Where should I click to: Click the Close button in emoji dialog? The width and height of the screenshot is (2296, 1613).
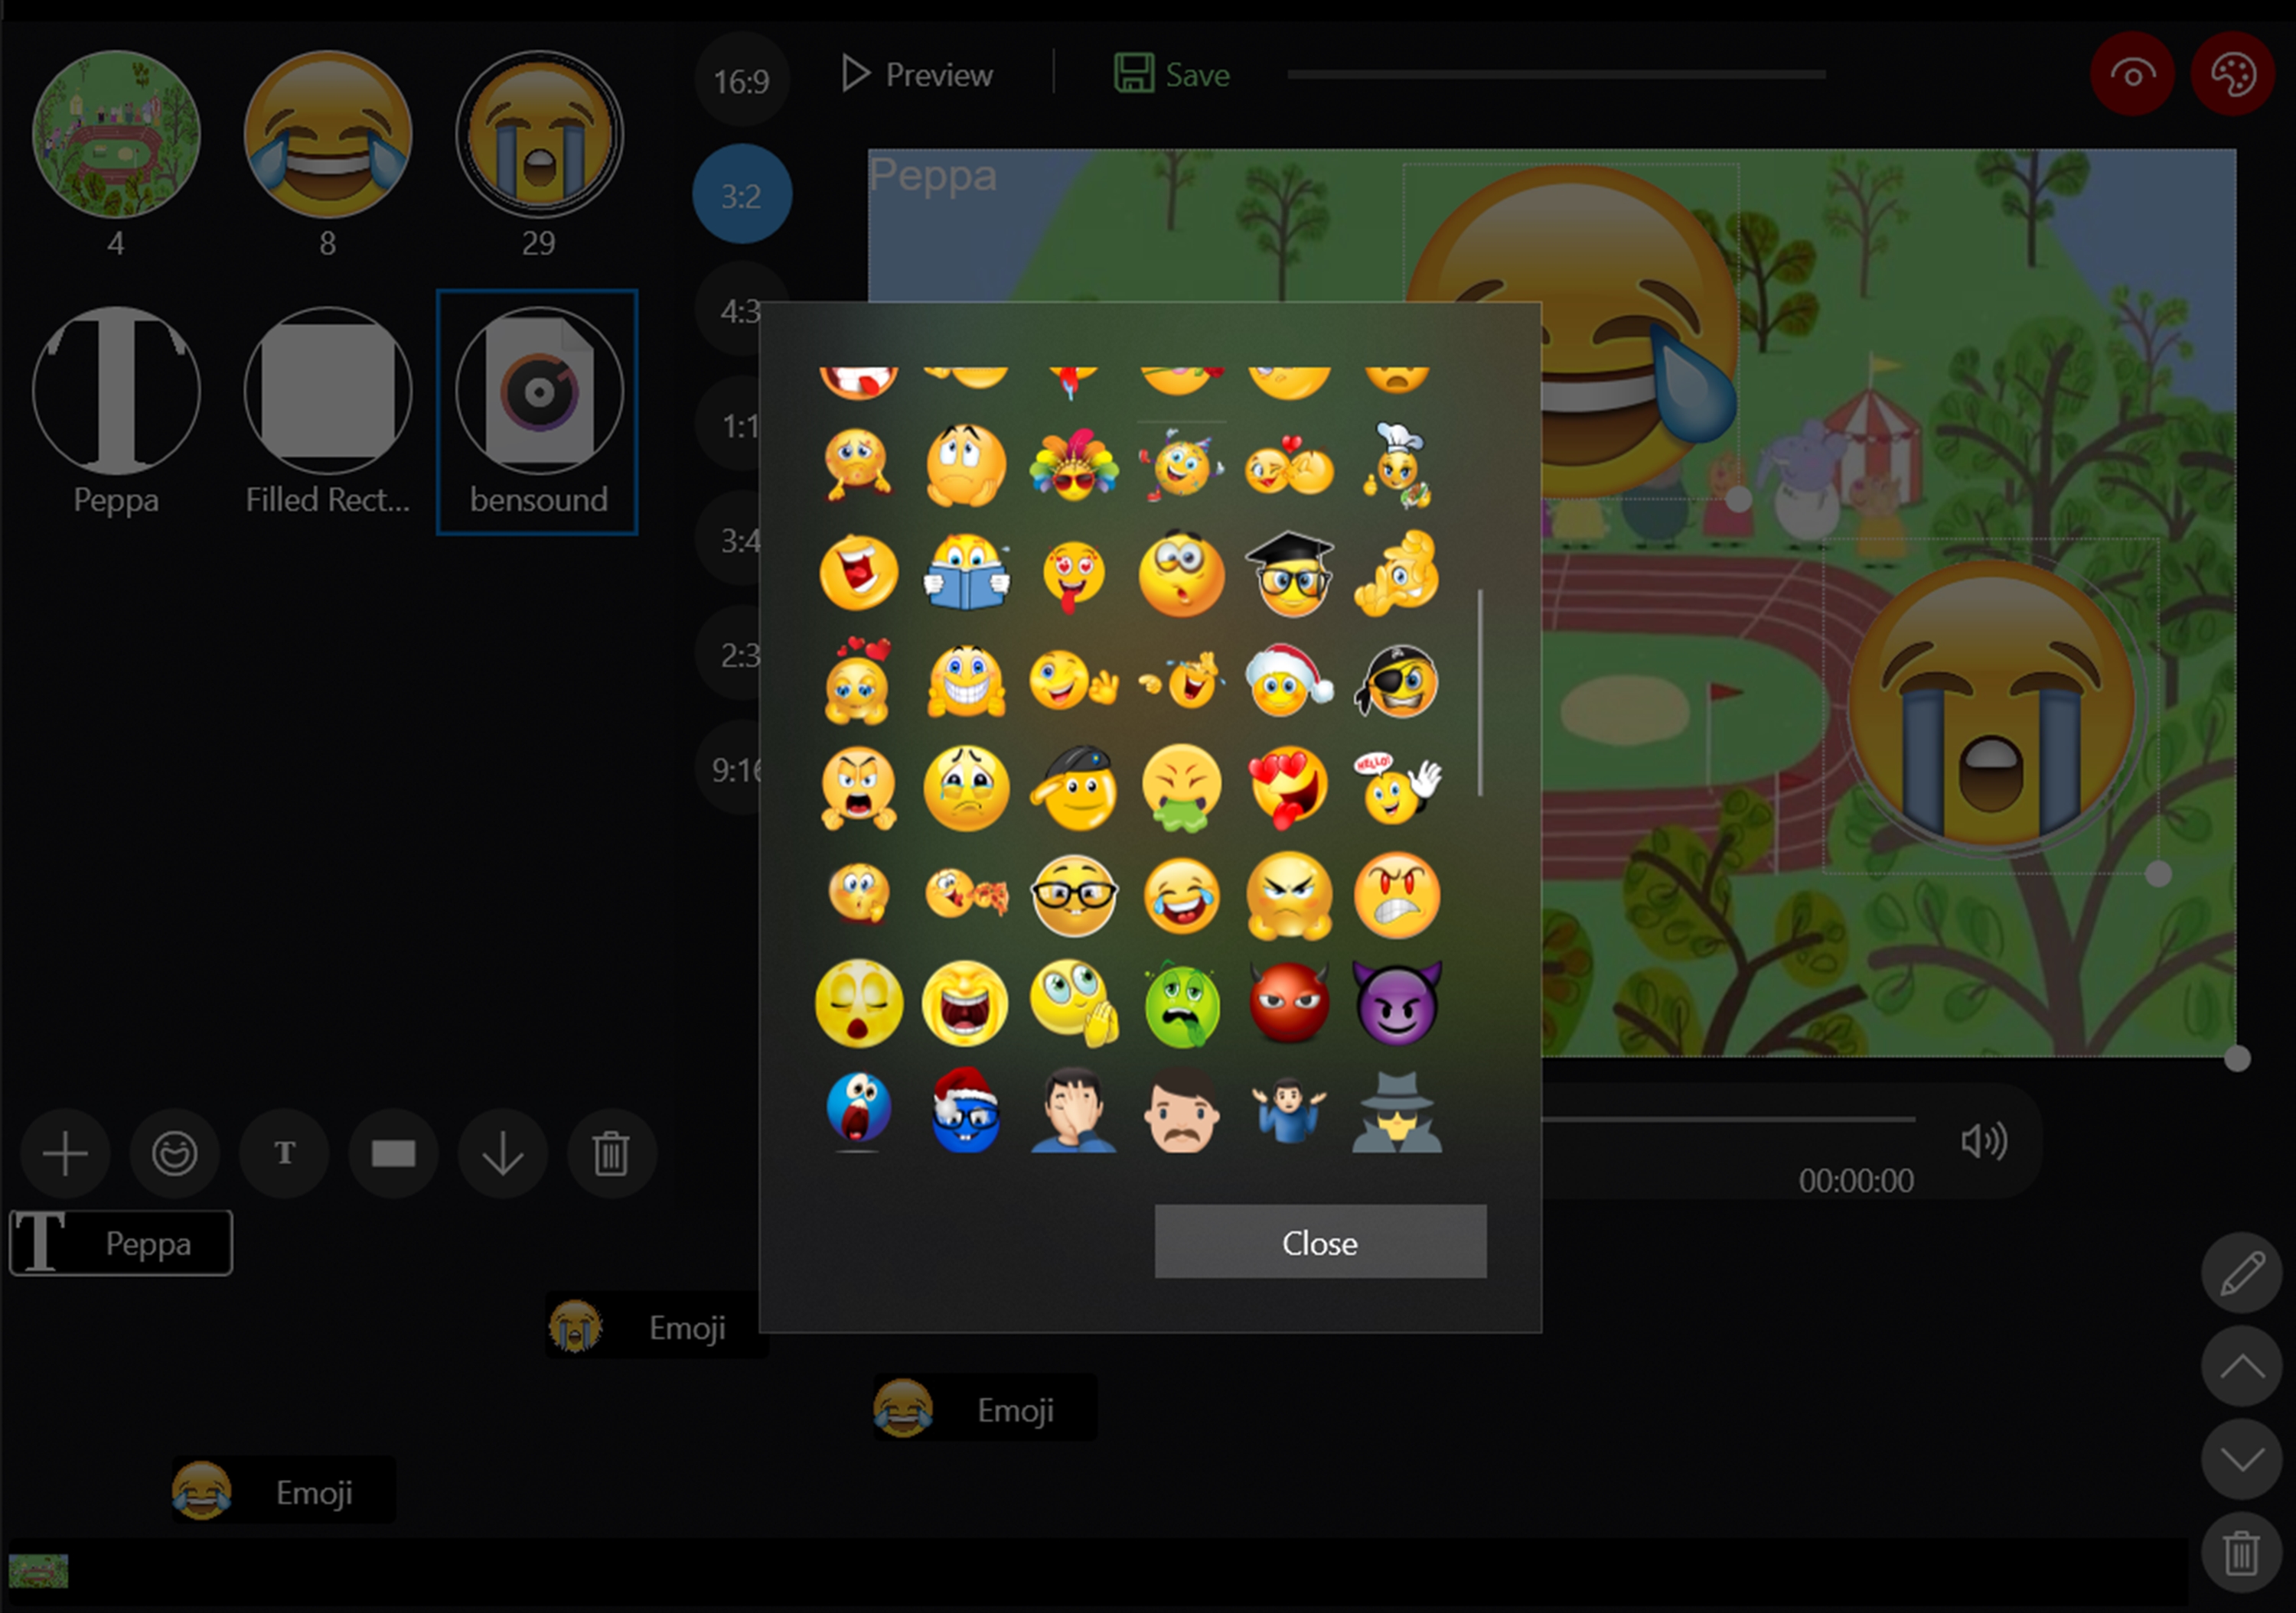(1320, 1242)
